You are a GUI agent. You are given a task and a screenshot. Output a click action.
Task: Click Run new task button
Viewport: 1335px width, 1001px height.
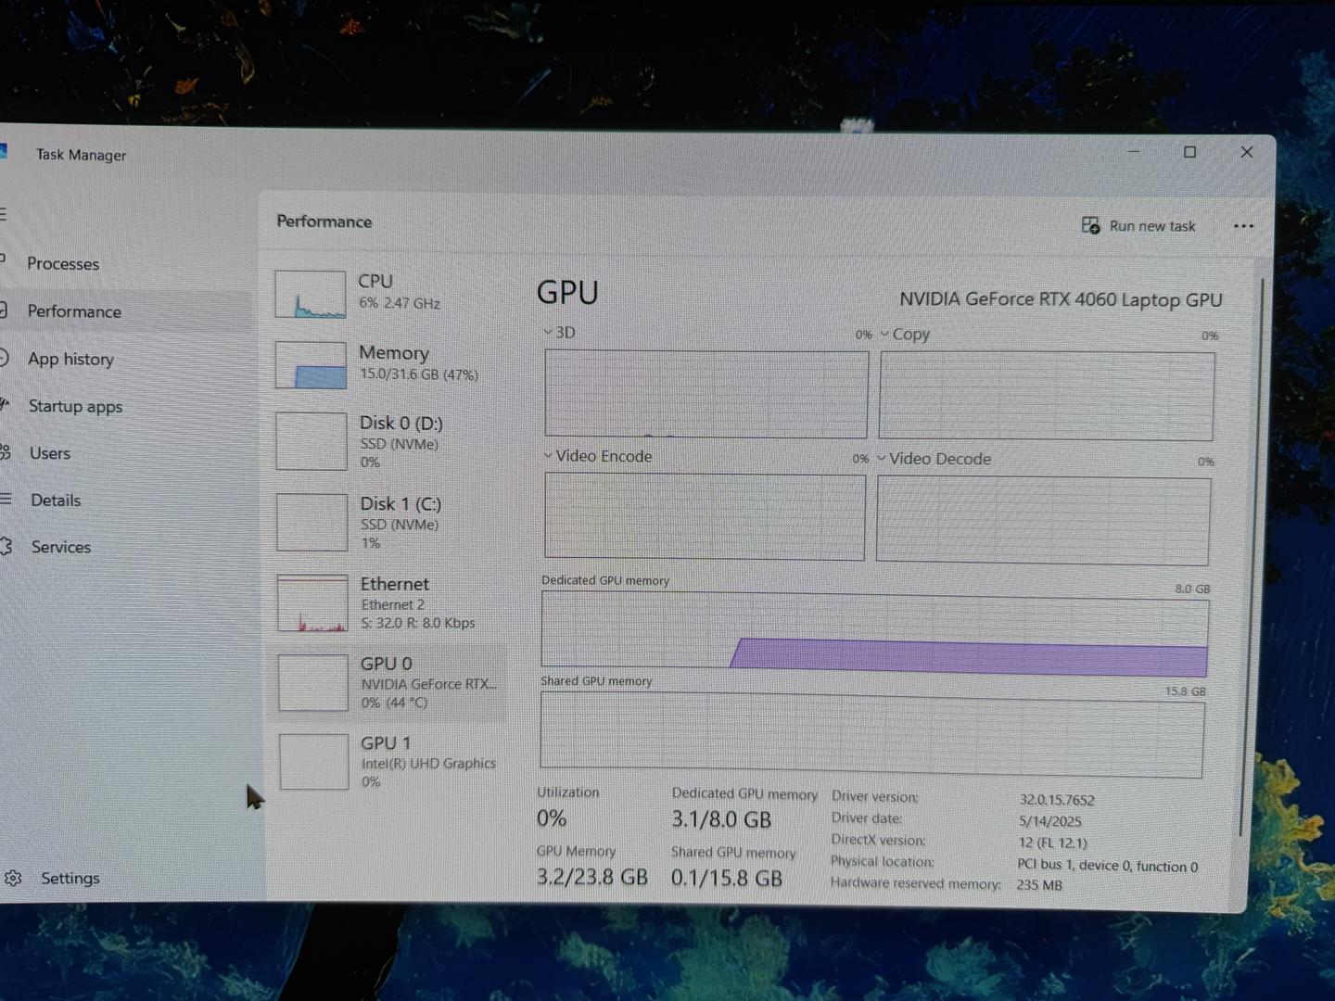pos(1138,226)
